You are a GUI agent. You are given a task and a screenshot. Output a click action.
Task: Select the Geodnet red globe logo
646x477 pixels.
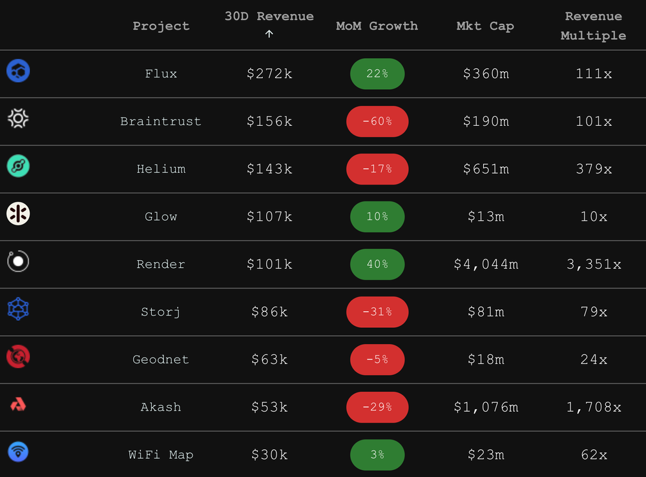tap(18, 356)
